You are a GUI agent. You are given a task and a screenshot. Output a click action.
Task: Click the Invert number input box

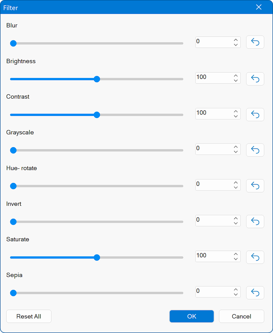pyautogui.click(x=213, y=220)
